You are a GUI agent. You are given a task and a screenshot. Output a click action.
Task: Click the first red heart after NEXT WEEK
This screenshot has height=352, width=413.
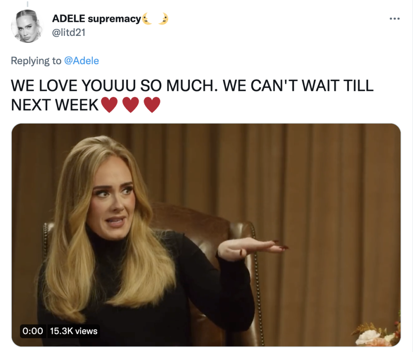(x=109, y=105)
